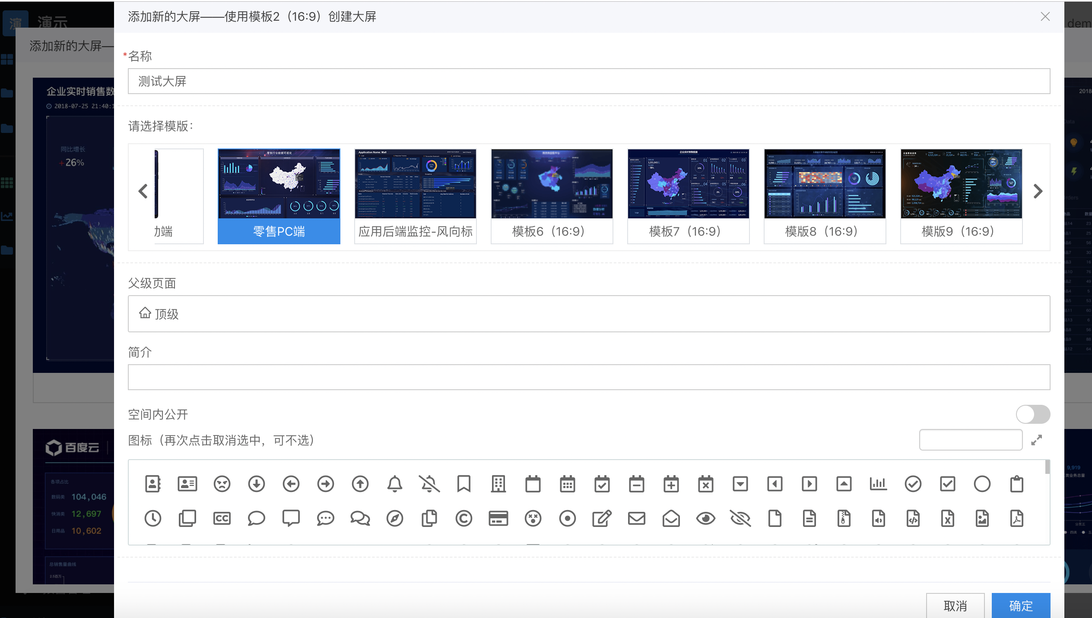Select the clock icon
Viewport: 1092px width, 618px height.
click(153, 518)
